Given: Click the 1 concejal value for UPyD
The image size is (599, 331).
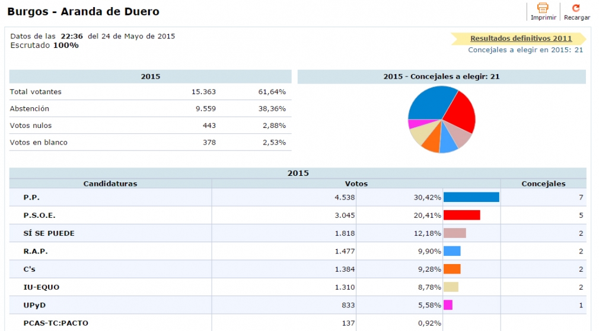Looking at the screenshot, I should (x=581, y=305).
